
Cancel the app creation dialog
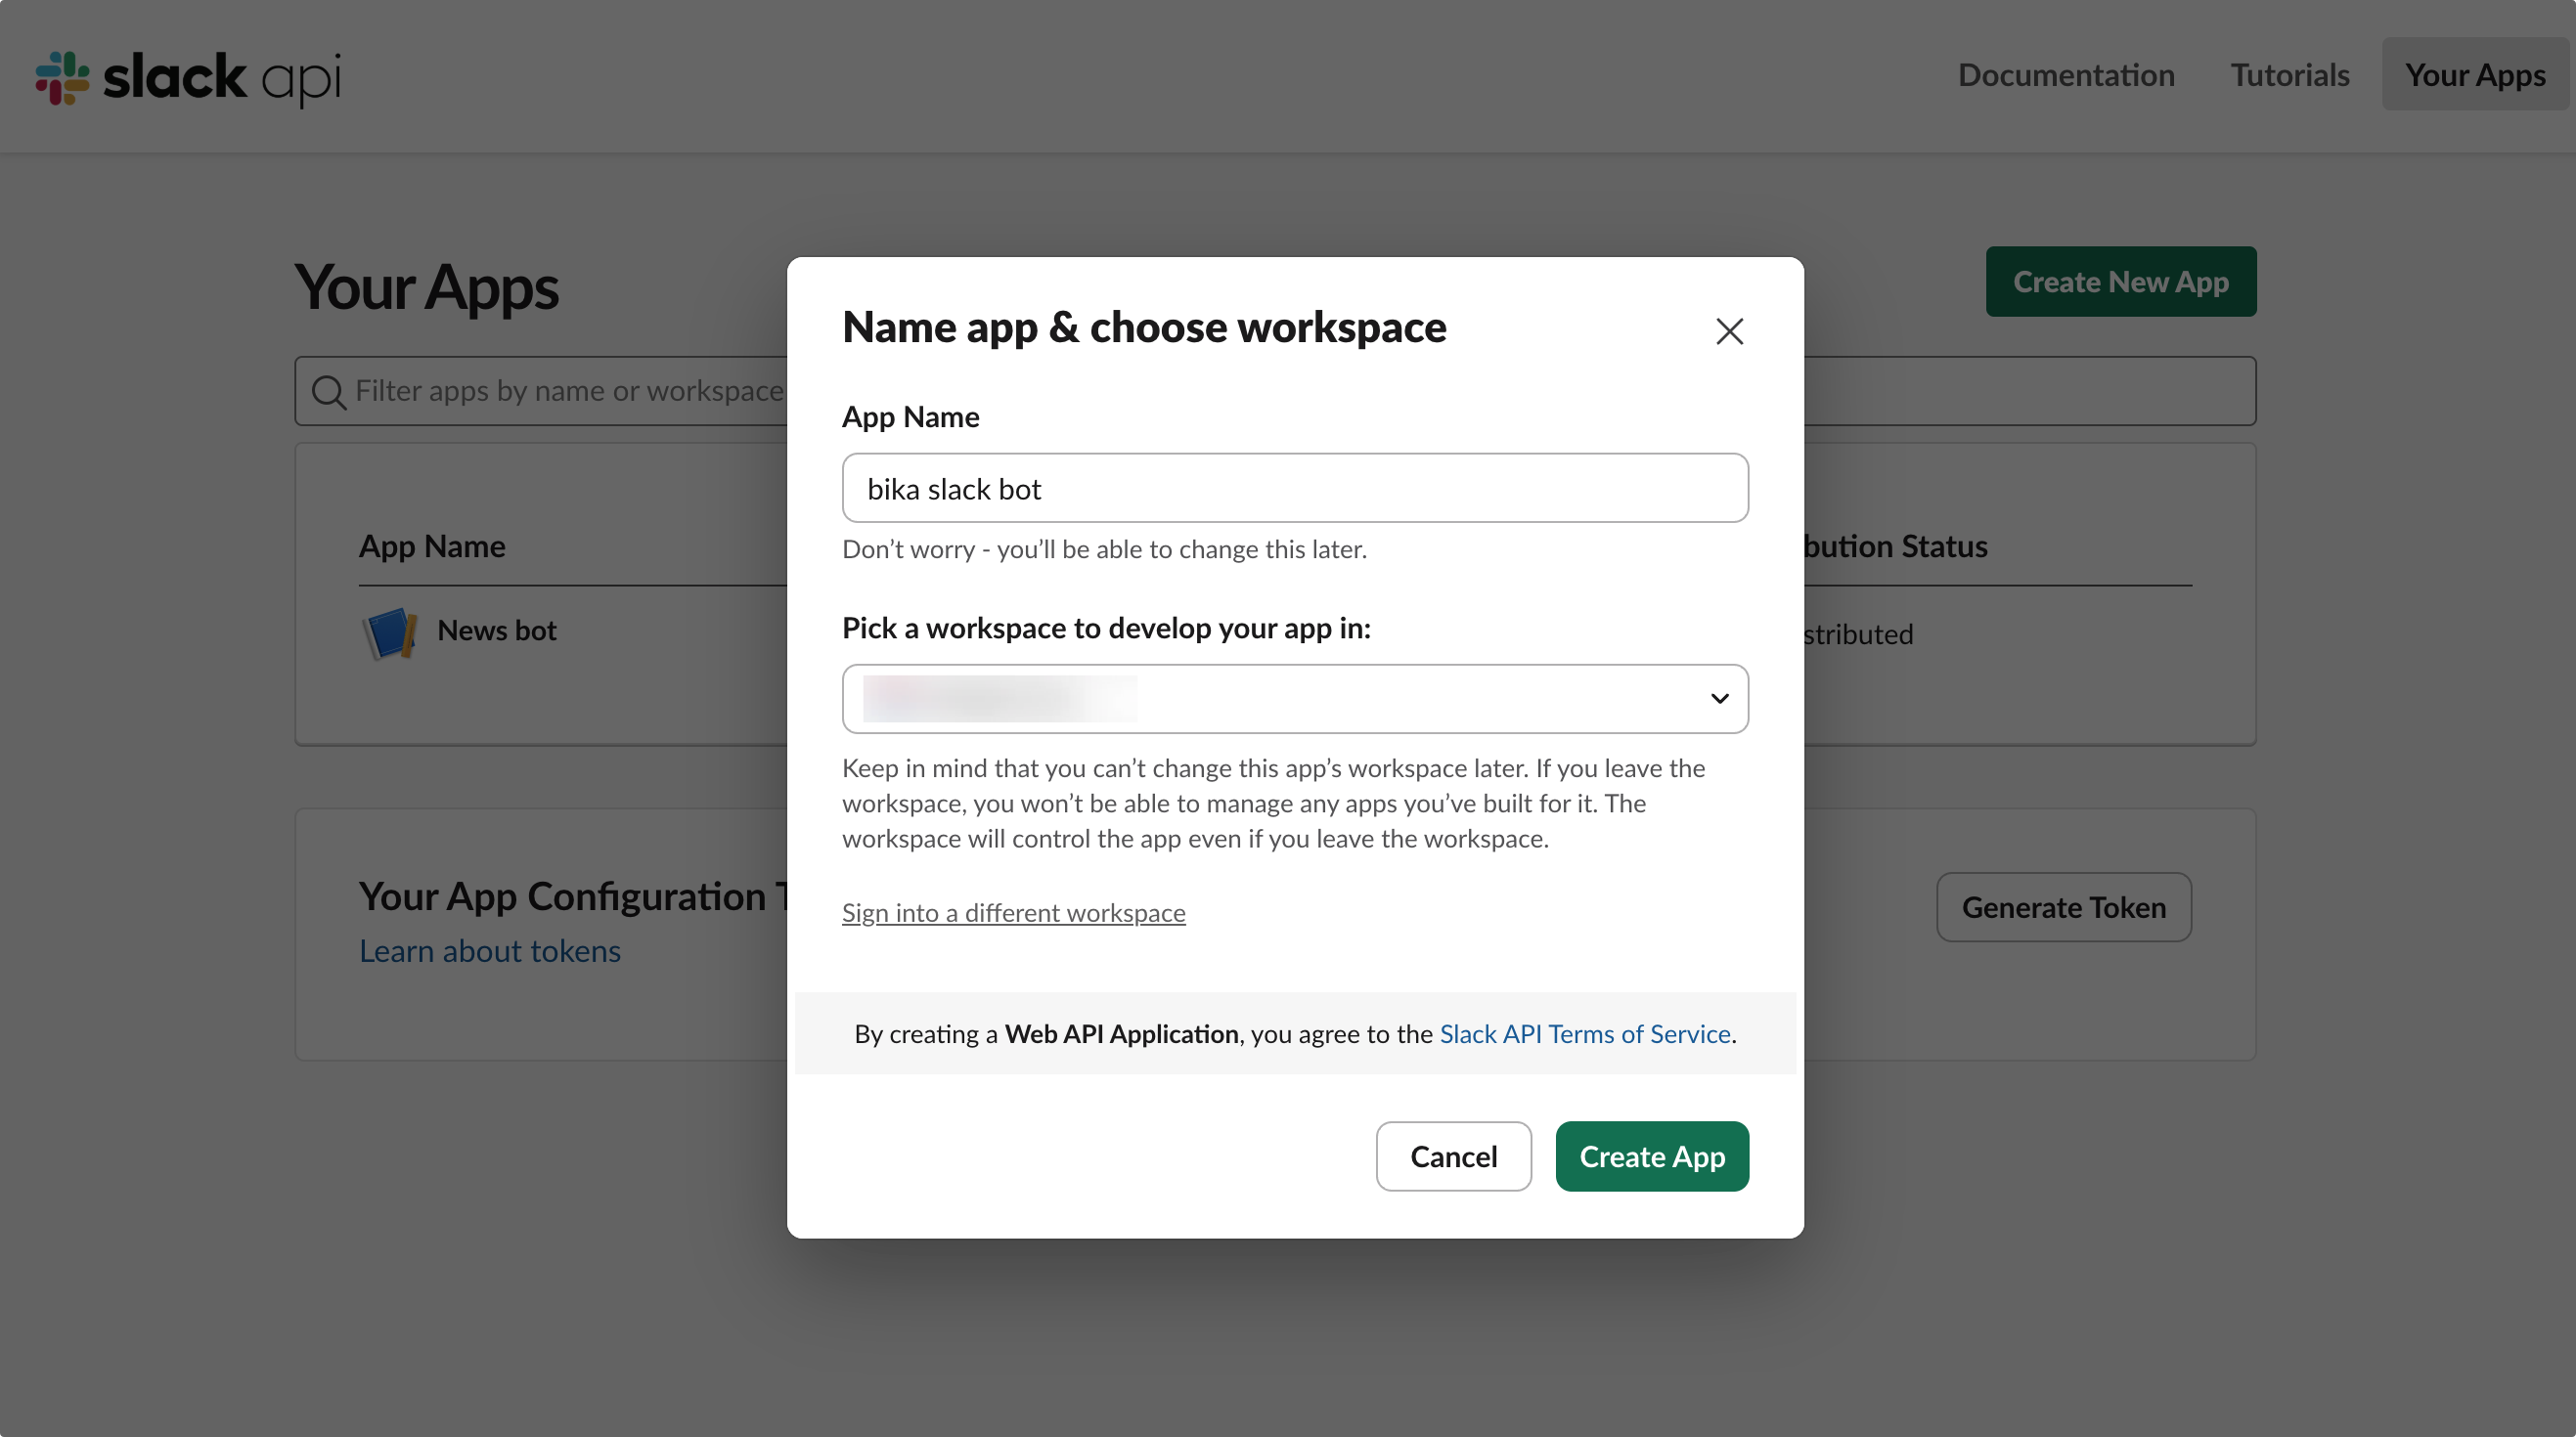click(x=1453, y=1156)
